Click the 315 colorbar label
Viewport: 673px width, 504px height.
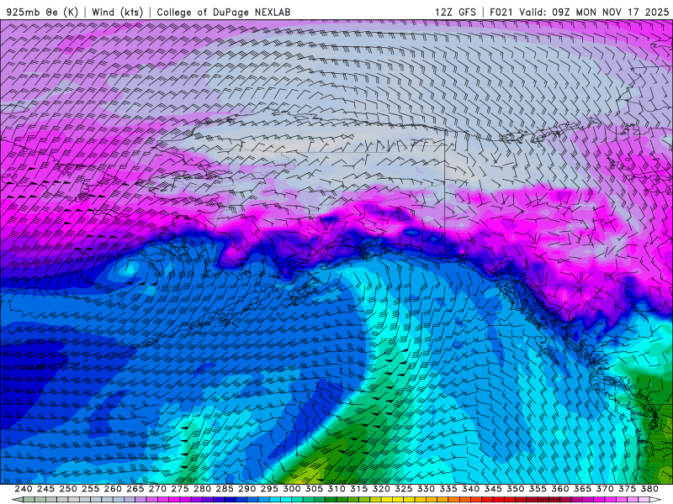(x=358, y=489)
